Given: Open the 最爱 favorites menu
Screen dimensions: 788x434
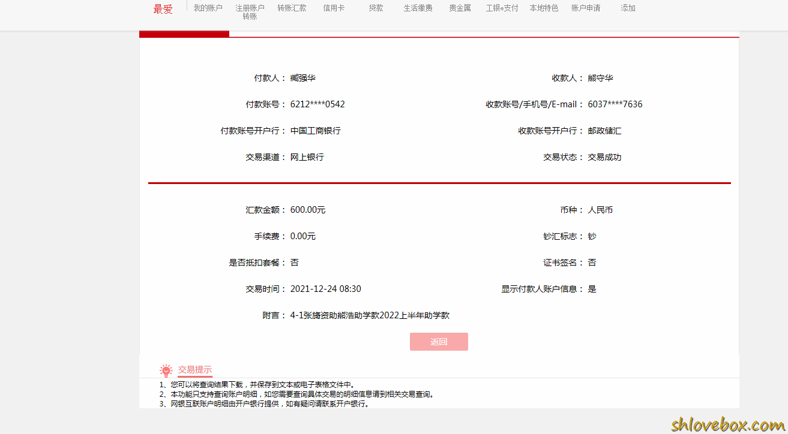Looking at the screenshot, I should coord(163,9).
